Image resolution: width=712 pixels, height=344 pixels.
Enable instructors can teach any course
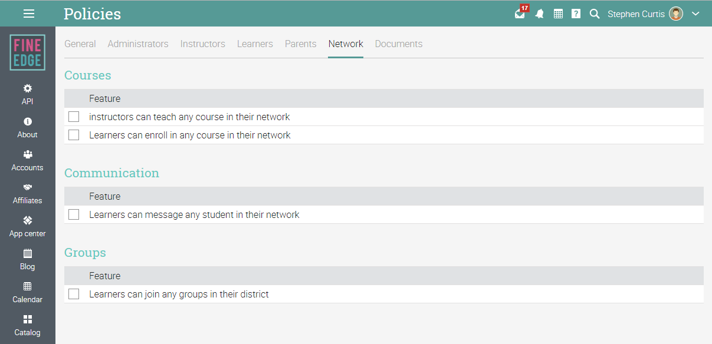[x=74, y=117]
